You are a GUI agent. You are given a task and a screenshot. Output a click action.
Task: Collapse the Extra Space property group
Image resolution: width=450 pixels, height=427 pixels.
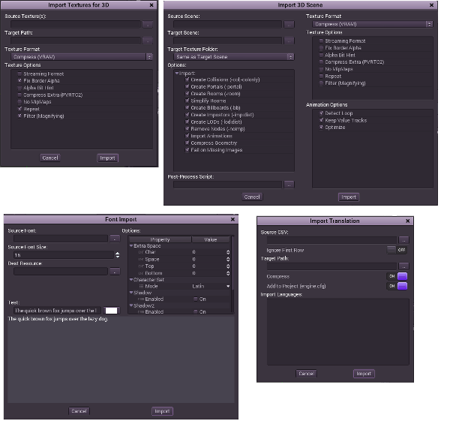click(x=131, y=245)
